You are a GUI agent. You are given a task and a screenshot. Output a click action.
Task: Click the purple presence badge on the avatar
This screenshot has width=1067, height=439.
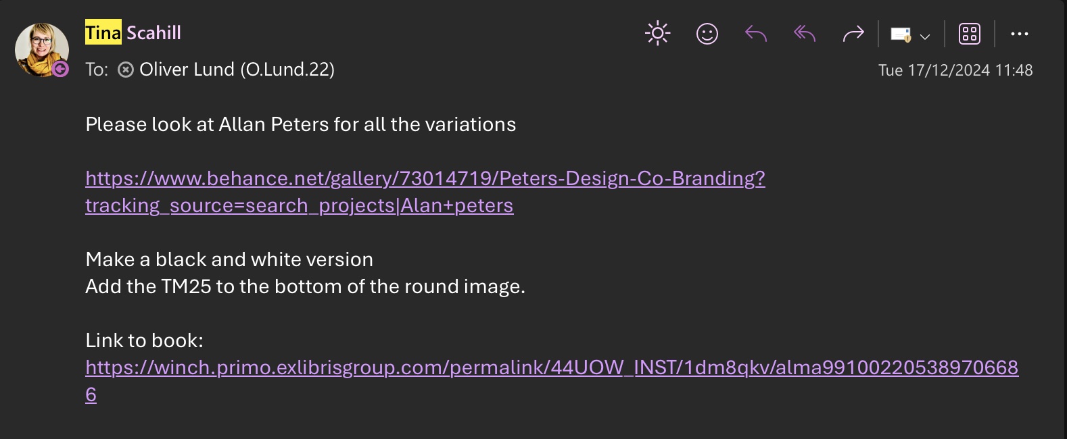(60, 69)
